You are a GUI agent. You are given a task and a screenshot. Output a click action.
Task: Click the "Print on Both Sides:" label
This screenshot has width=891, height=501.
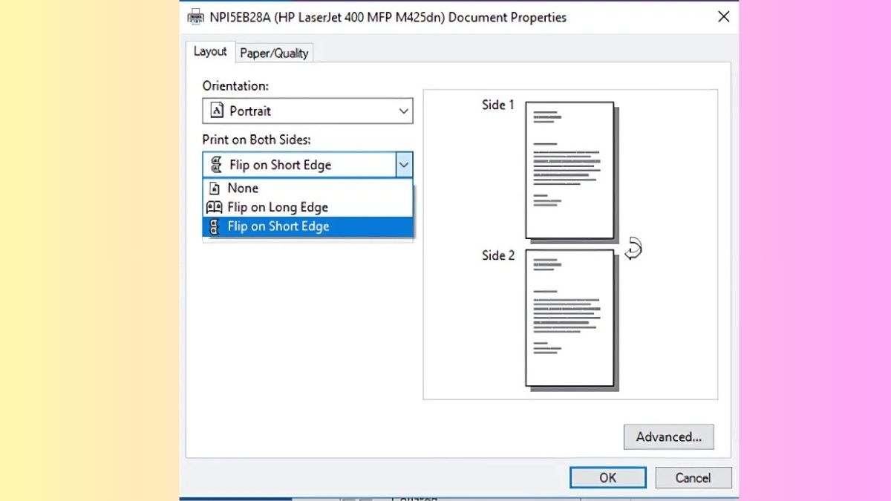point(256,140)
